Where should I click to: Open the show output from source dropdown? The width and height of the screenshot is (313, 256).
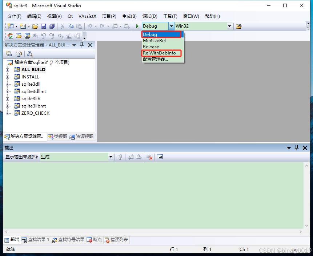111,157
